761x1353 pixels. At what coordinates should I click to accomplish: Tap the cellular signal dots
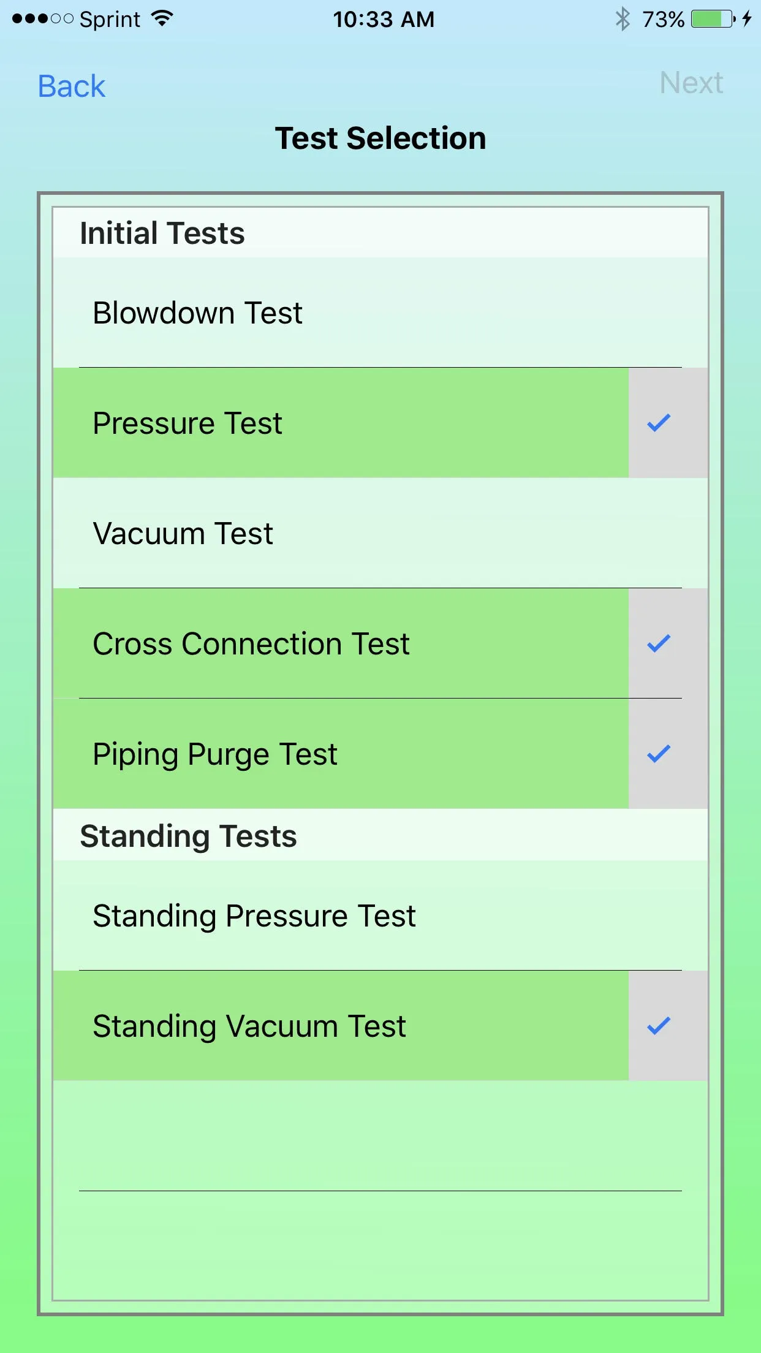pyautogui.click(x=42, y=19)
